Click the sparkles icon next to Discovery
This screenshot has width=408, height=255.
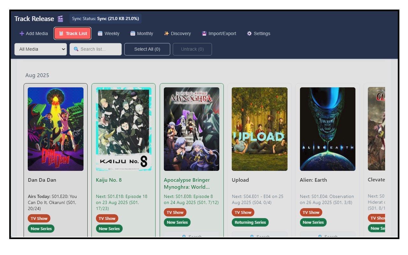[166, 33]
